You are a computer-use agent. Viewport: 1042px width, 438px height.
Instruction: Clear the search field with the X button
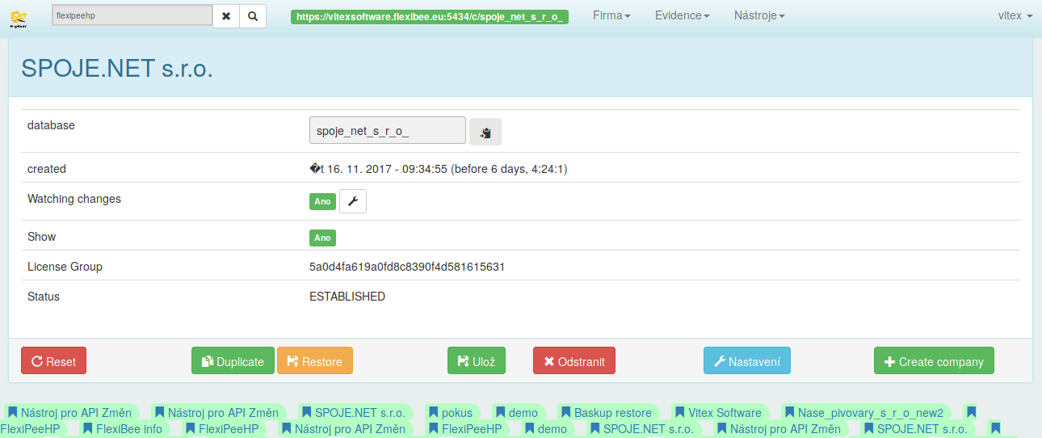[226, 16]
